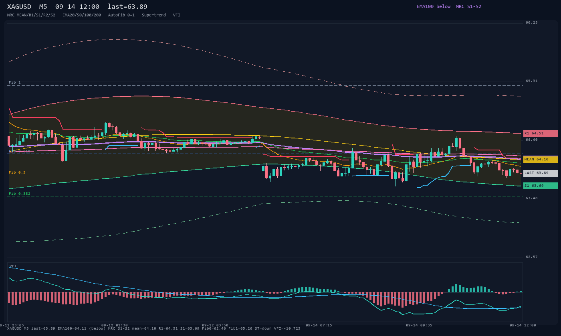Click the 09-14 09:35 time axis label

[x=419, y=325]
